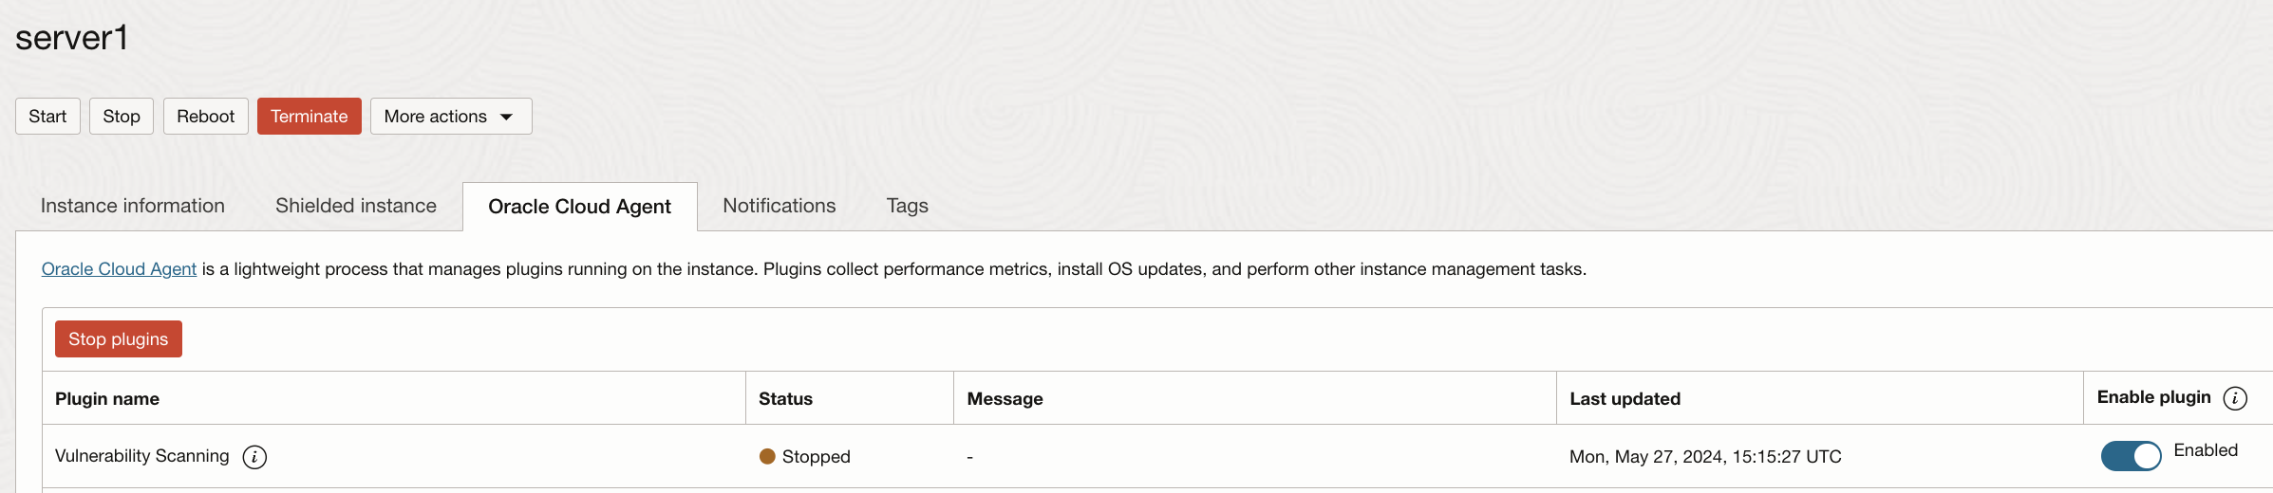Expand the More actions dropdown
This screenshot has width=2273, height=493.
point(451,116)
